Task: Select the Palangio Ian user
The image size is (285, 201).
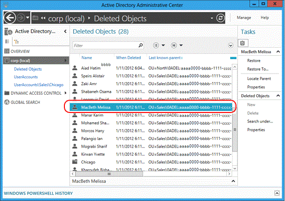Action: 151,138
